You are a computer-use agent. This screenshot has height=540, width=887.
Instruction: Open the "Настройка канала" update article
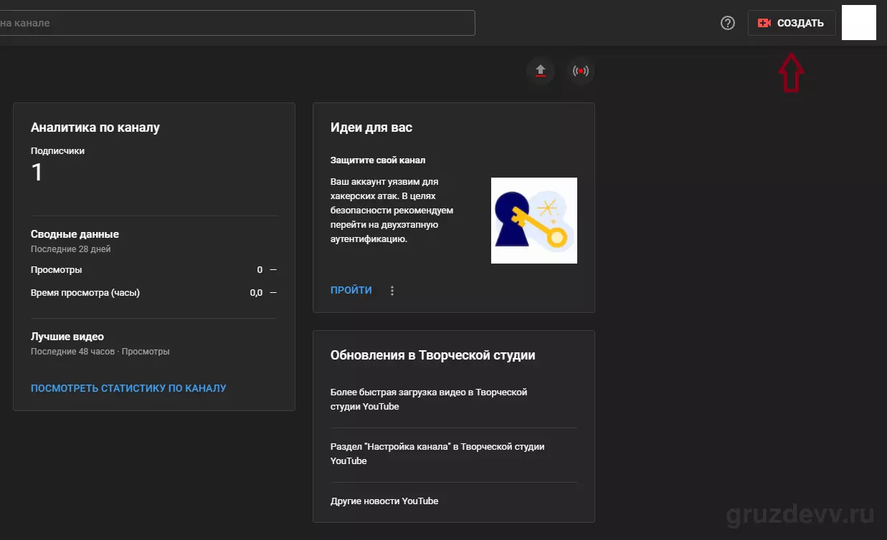tap(437, 454)
